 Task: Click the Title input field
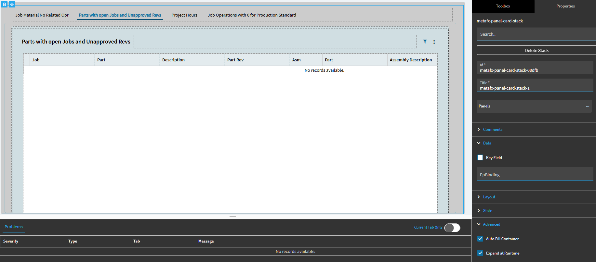point(535,85)
